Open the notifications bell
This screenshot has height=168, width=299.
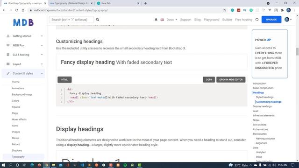click(156, 20)
